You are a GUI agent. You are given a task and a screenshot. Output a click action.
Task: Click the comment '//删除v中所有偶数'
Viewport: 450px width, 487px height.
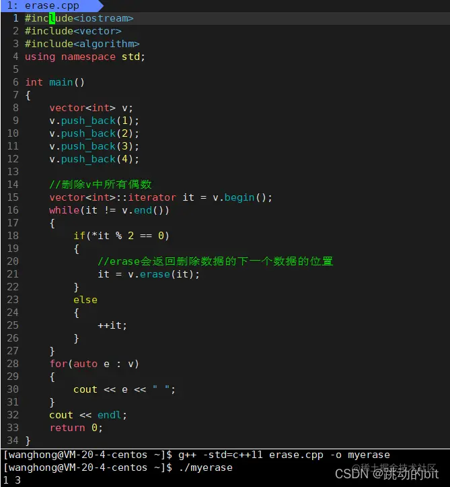100,185
